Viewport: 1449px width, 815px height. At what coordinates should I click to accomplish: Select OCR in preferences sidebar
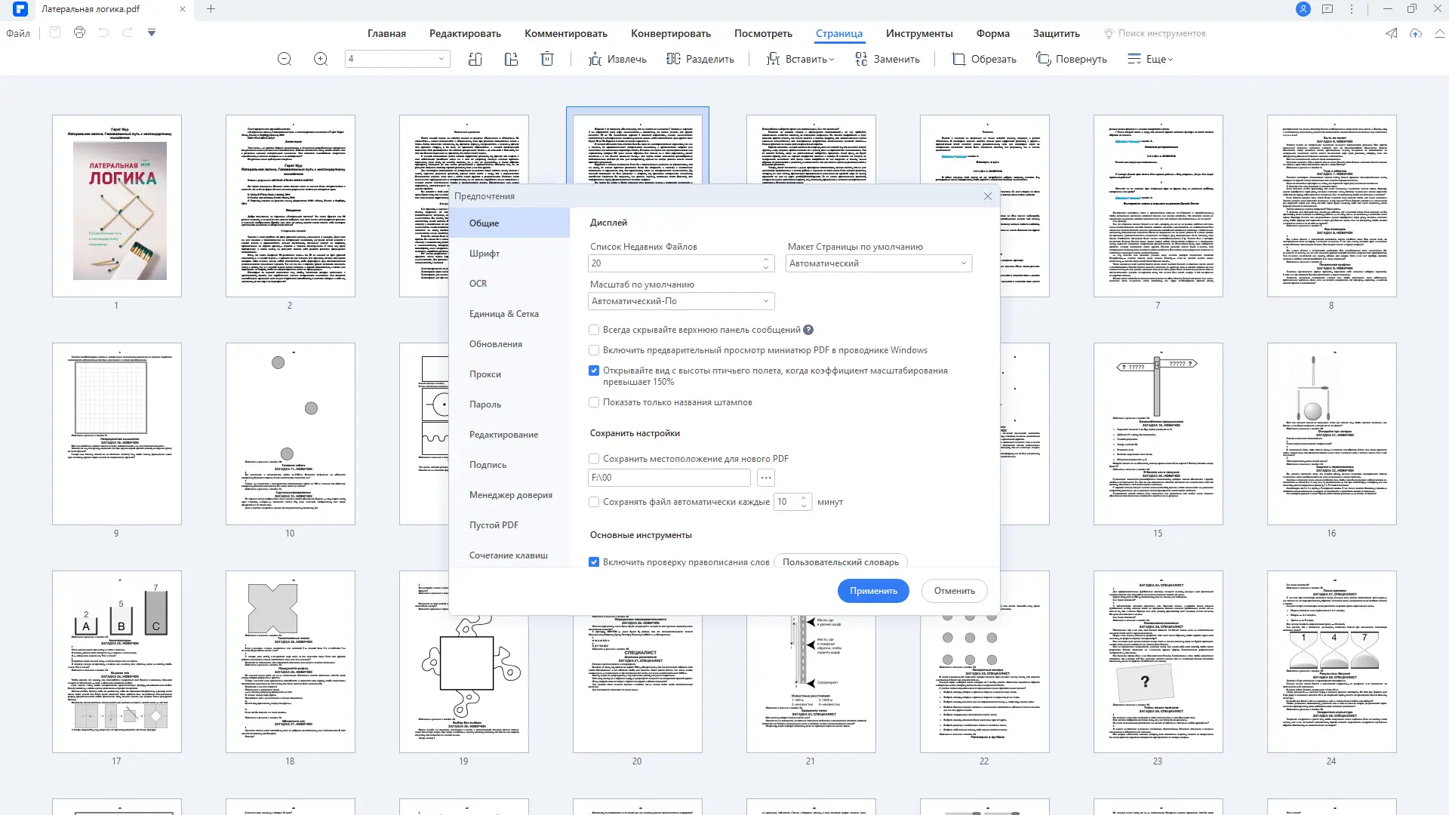(478, 284)
